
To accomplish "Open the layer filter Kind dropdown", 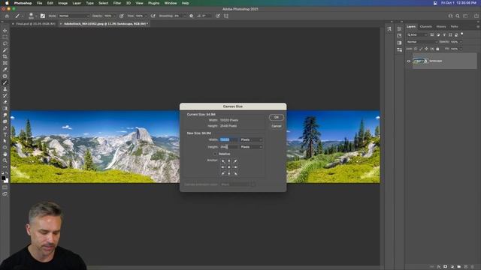I will (417, 35).
